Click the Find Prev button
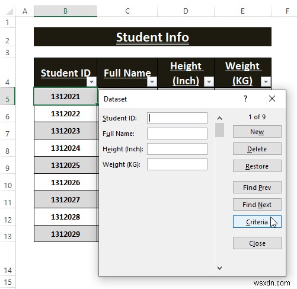This screenshot has width=297, height=289. coord(257,188)
